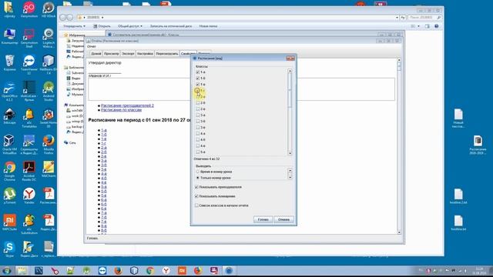Open TeamViewer 12 desktop shortcut
Viewport: 493px width, 277px height.
click(29, 65)
